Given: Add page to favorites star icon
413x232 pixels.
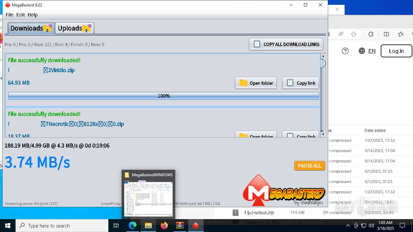Looking at the screenshot, I should 354,34.
